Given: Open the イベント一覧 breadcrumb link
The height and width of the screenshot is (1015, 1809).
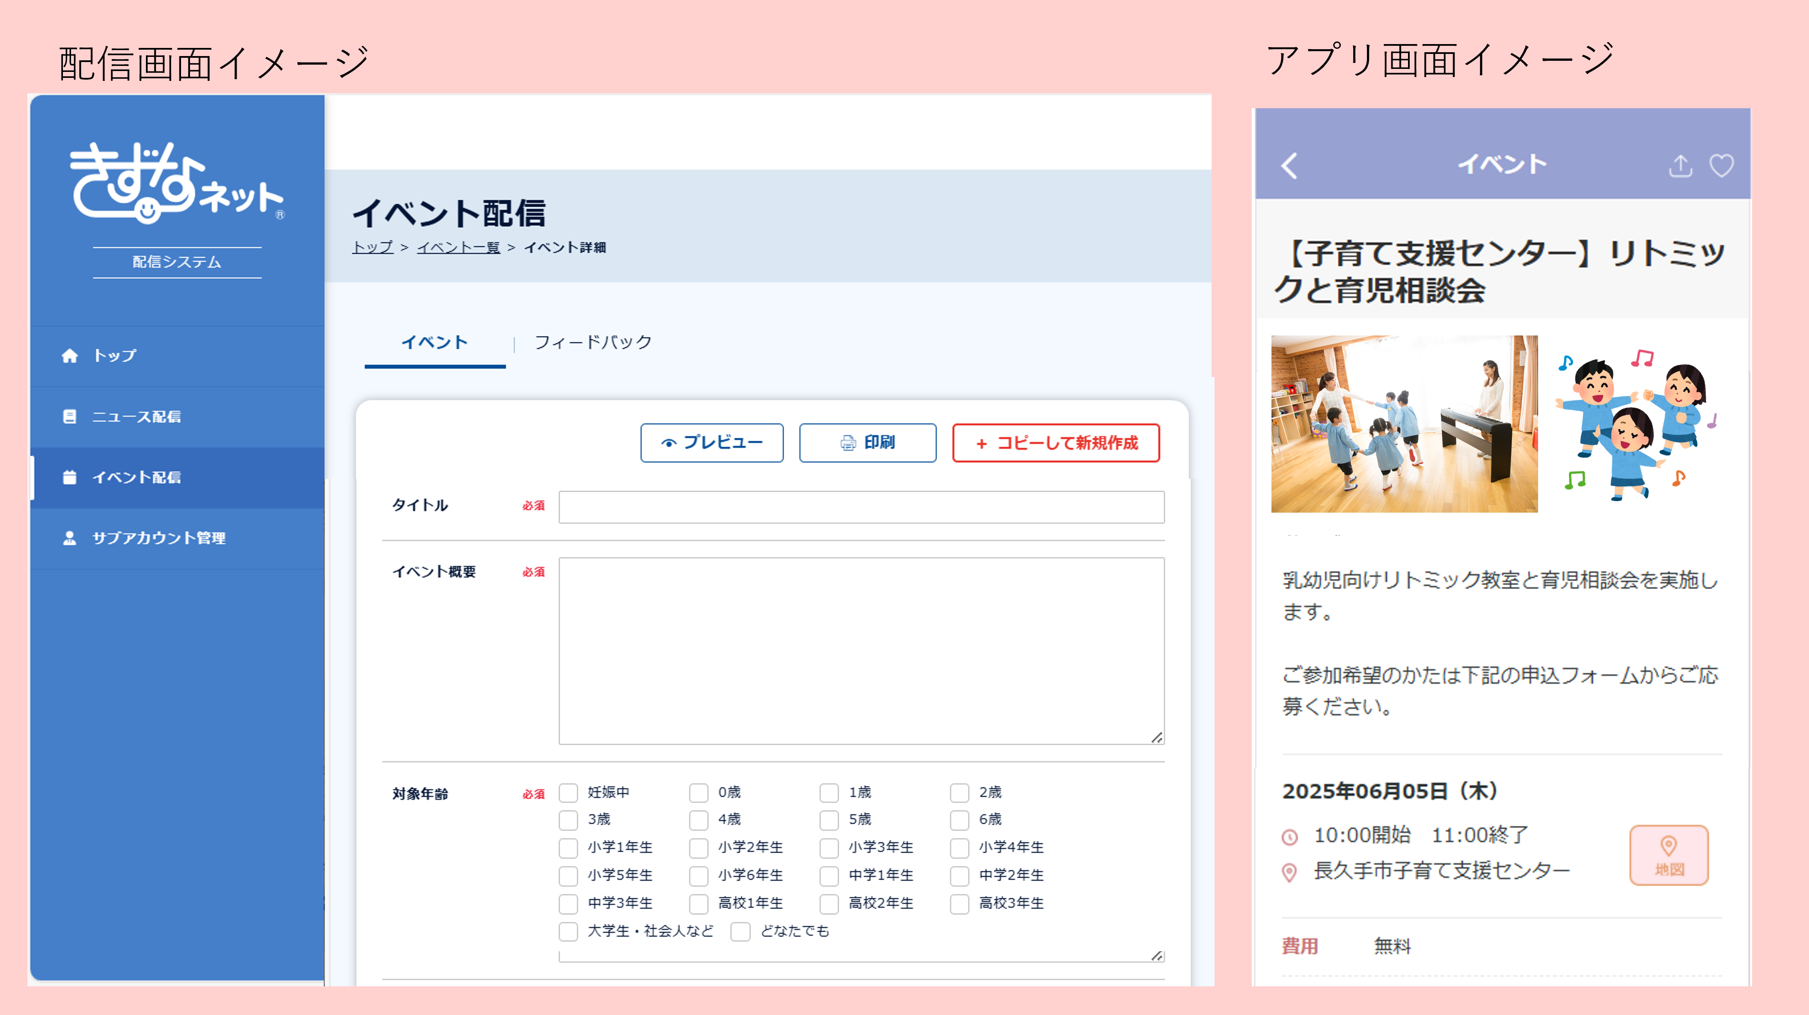Looking at the screenshot, I should click(458, 247).
